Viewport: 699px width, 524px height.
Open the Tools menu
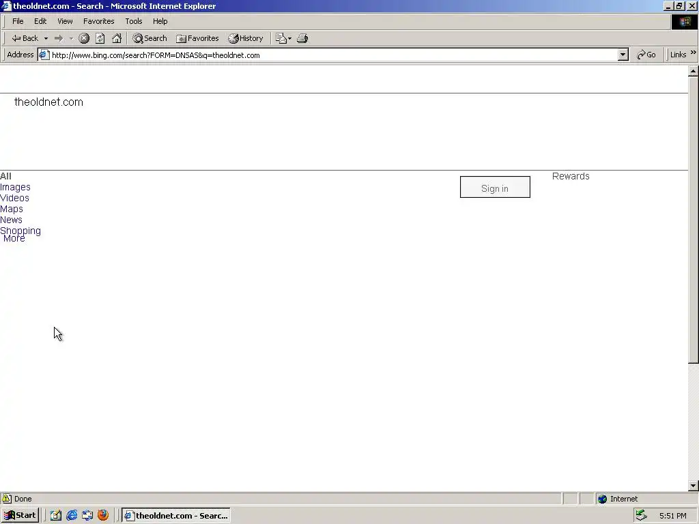point(133,21)
